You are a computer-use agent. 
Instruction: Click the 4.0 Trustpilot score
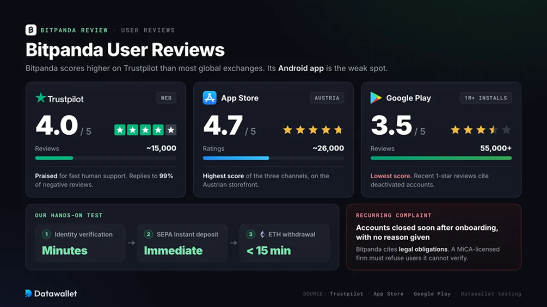coord(57,126)
